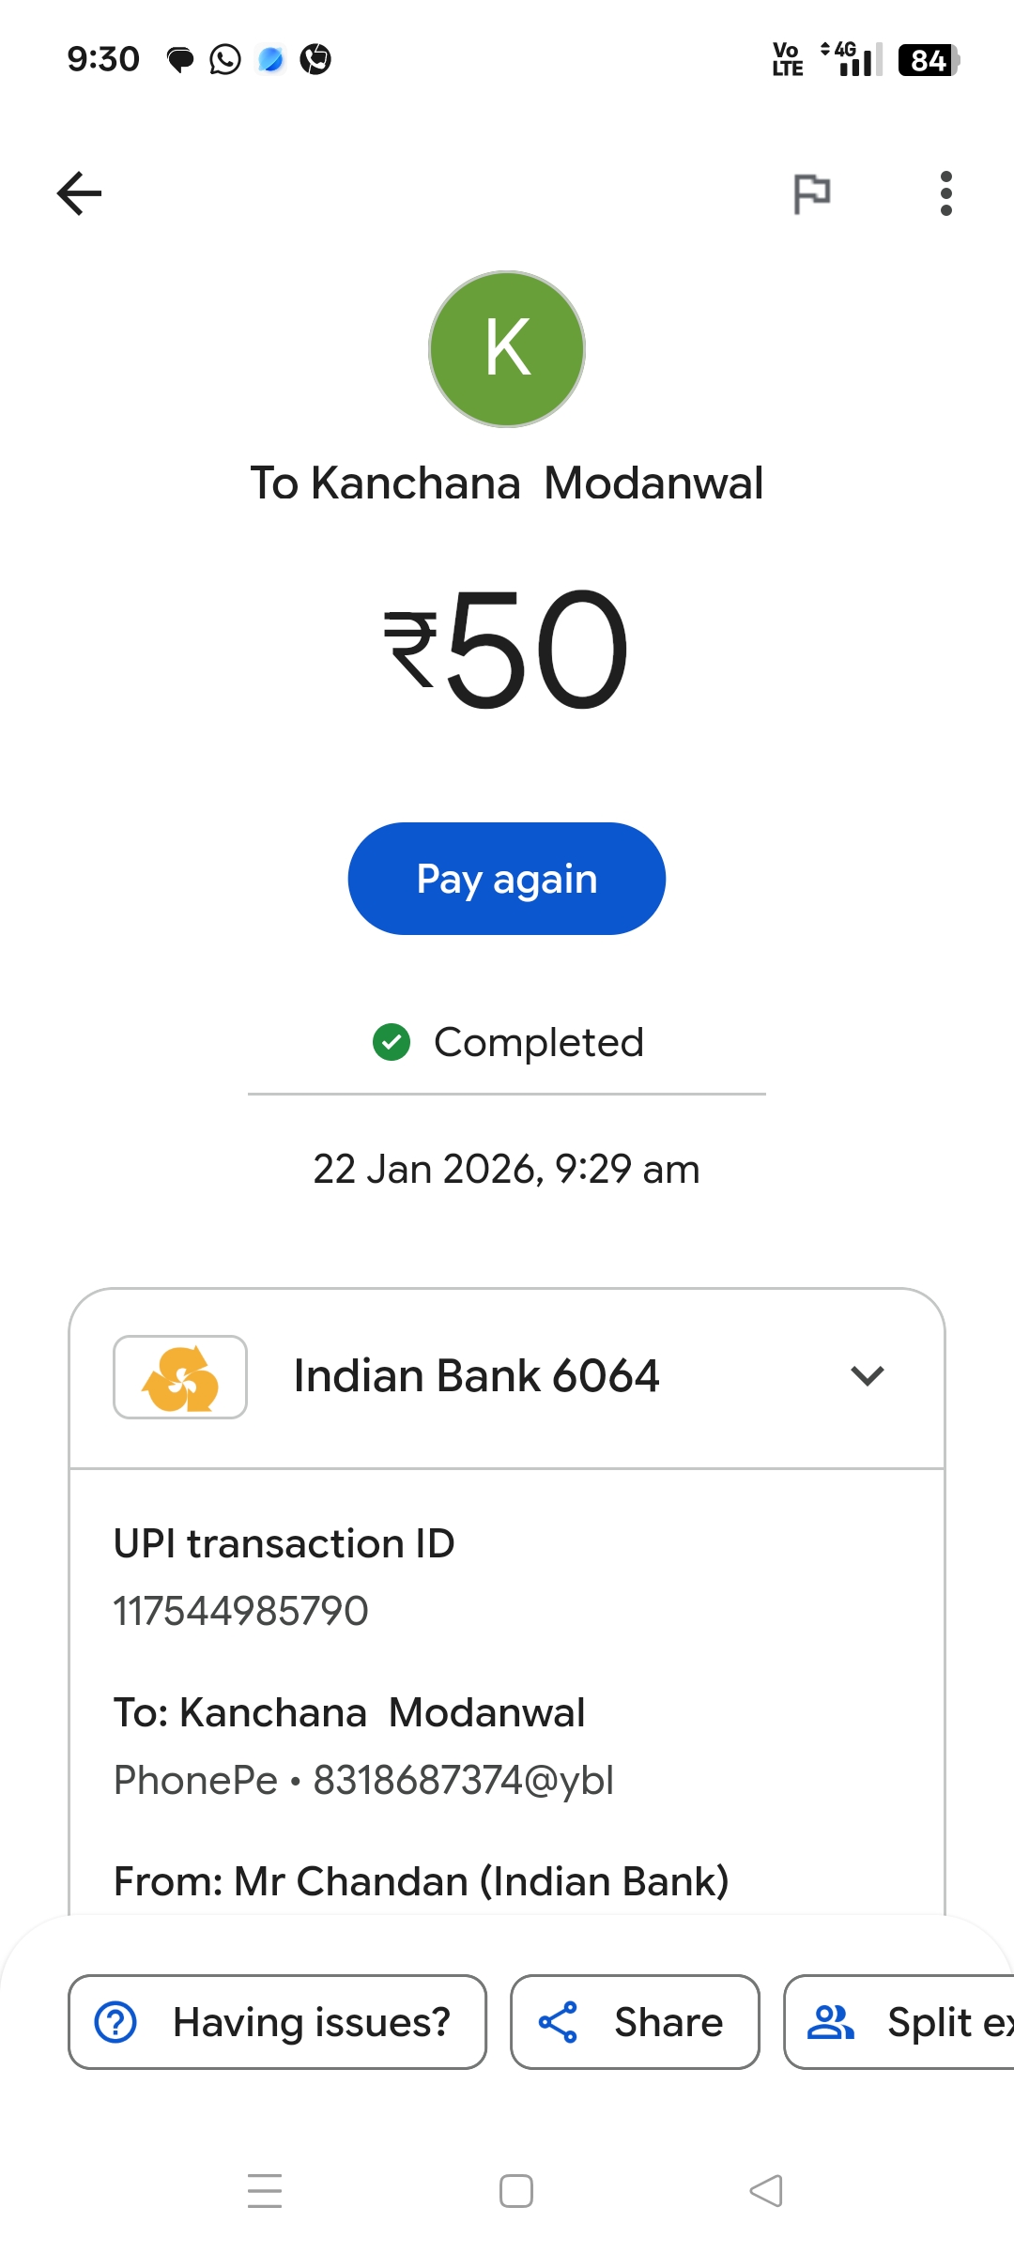Tap the question mark help icon
This screenshot has height=2253, width=1014.
point(116,2022)
